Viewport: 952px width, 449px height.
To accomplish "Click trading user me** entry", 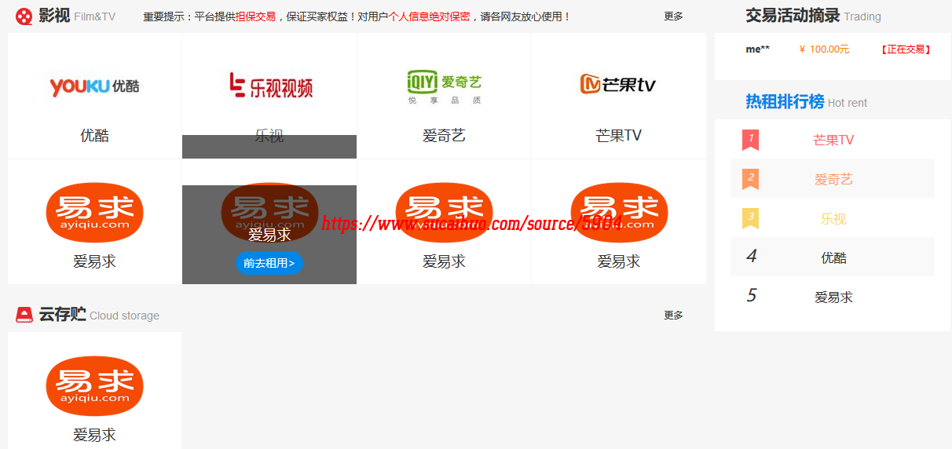I will coord(757,49).
